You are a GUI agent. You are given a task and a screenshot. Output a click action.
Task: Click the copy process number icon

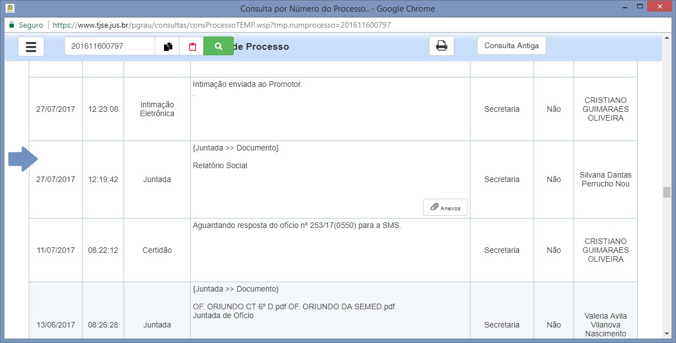[167, 46]
